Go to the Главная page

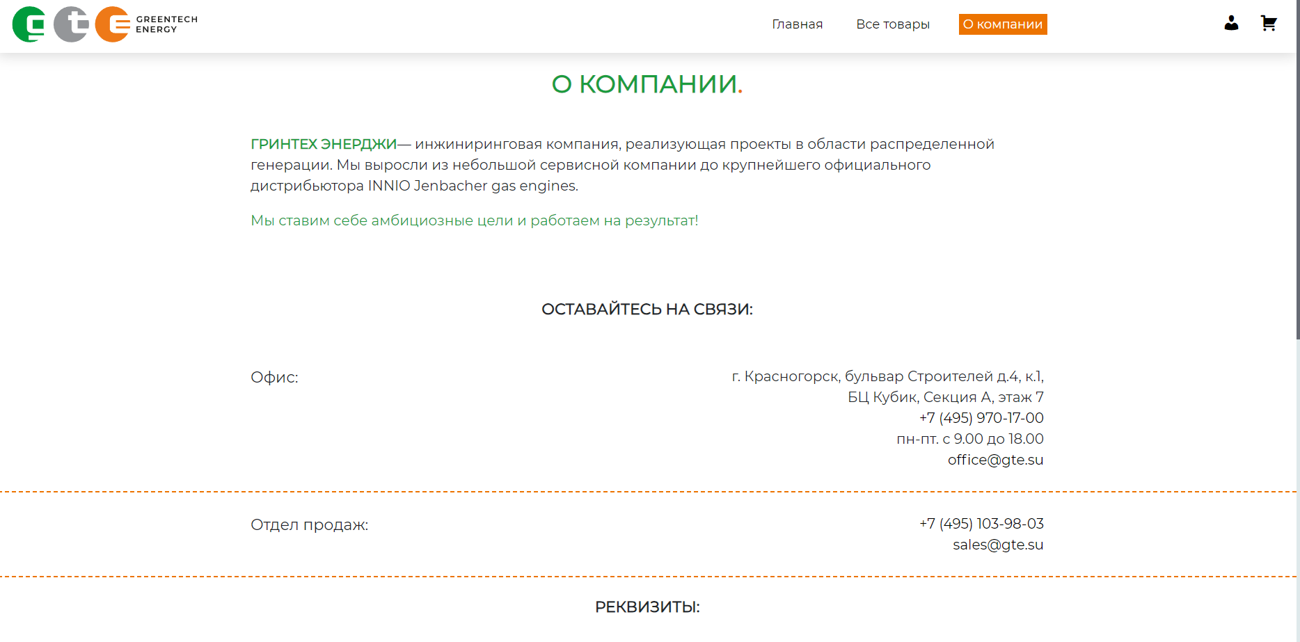coord(797,24)
